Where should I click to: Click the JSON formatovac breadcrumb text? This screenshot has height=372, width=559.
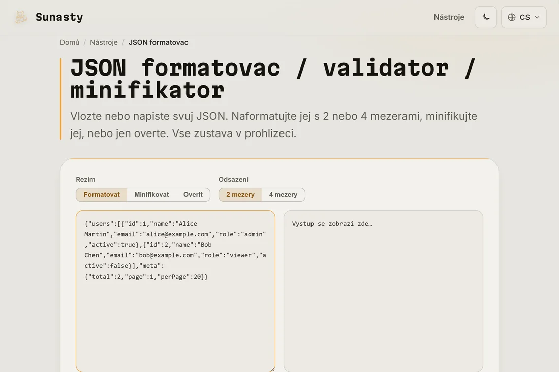click(x=158, y=42)
